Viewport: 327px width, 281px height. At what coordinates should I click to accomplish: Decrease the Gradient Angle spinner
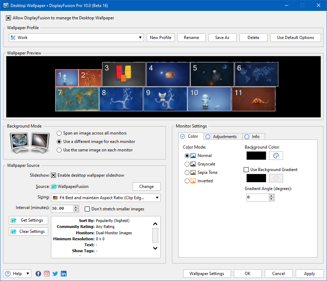coord(271,199)
